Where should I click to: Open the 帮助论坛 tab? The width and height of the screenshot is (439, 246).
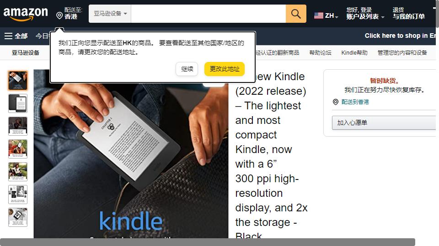click(320, 53)
